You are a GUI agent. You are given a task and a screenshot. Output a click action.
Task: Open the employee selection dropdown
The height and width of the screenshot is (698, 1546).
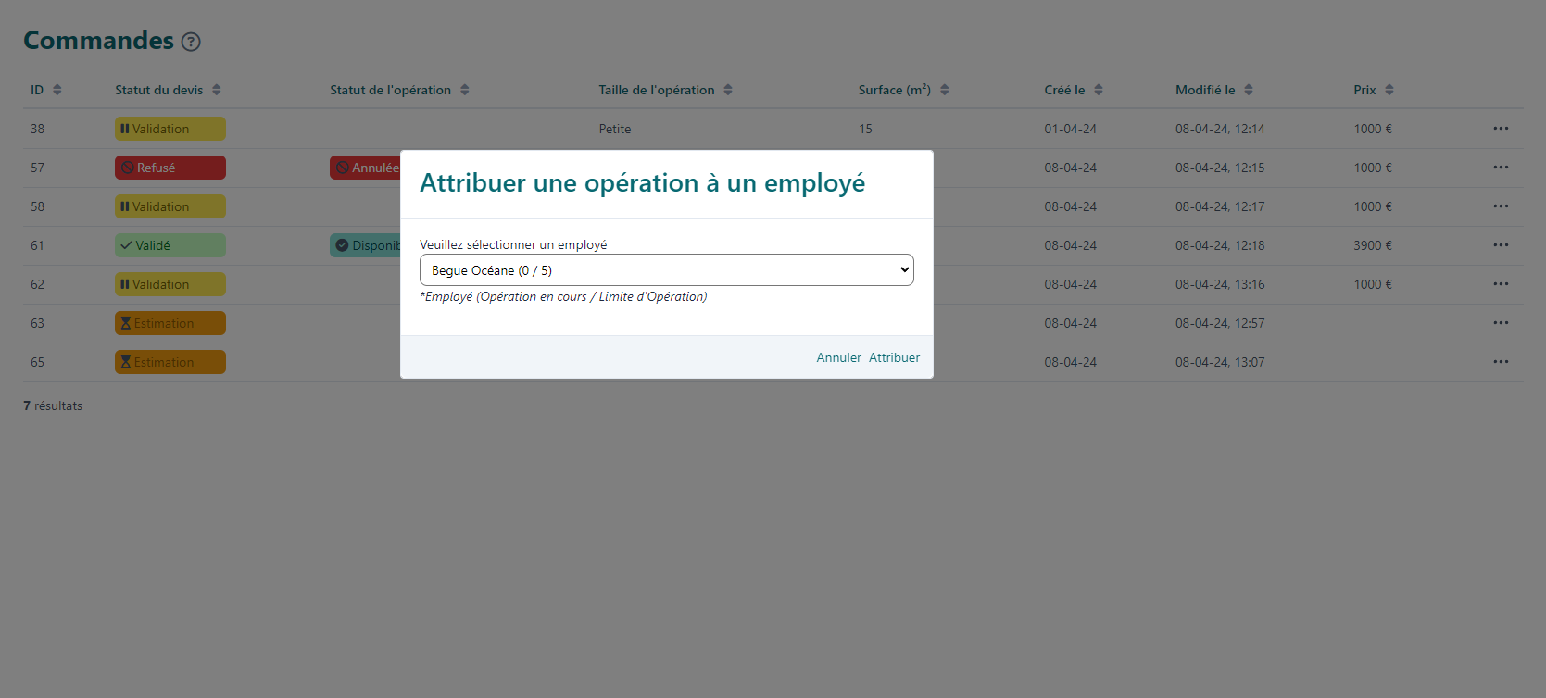[666, 270]
